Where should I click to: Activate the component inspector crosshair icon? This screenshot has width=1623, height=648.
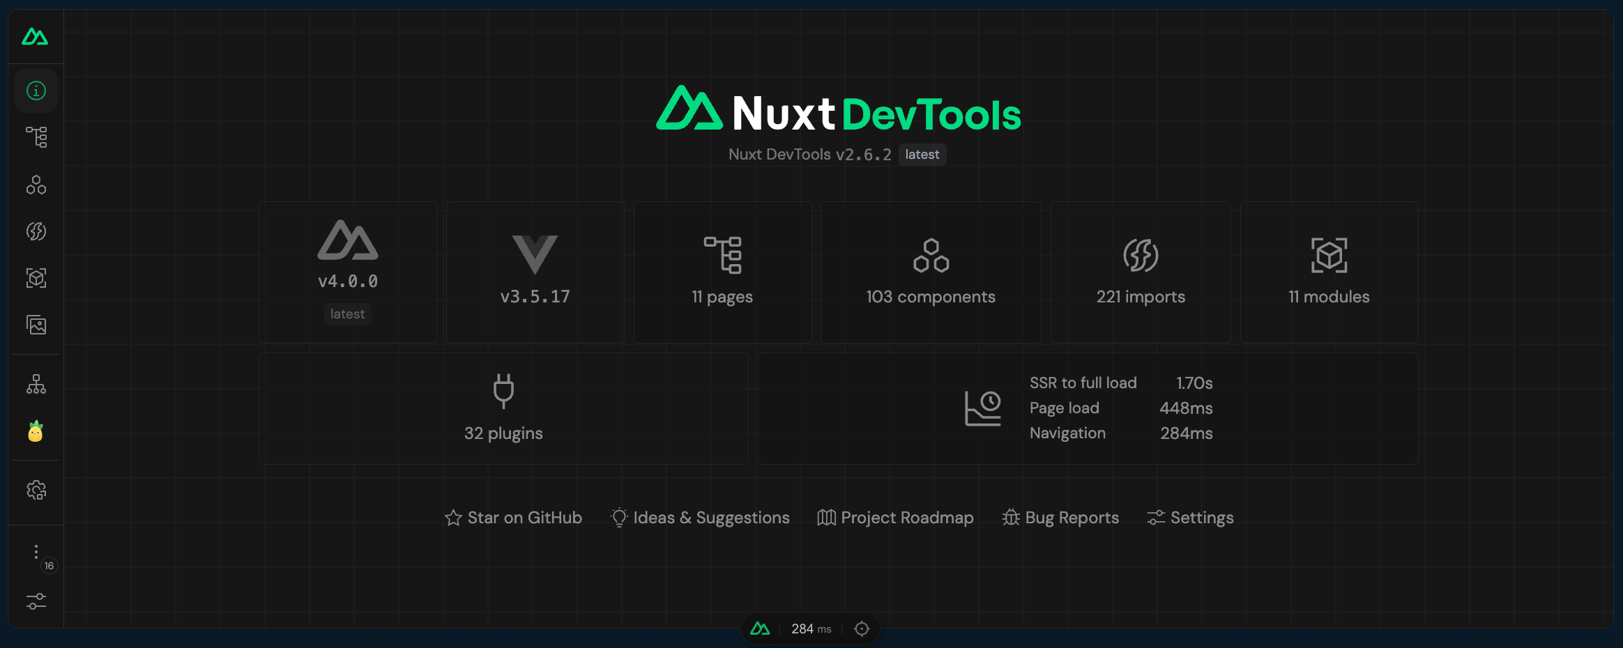coord(862,629)
